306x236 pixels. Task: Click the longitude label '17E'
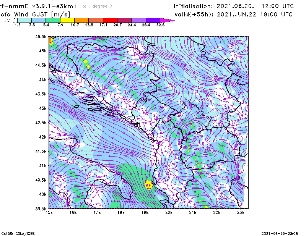point(97,212)
